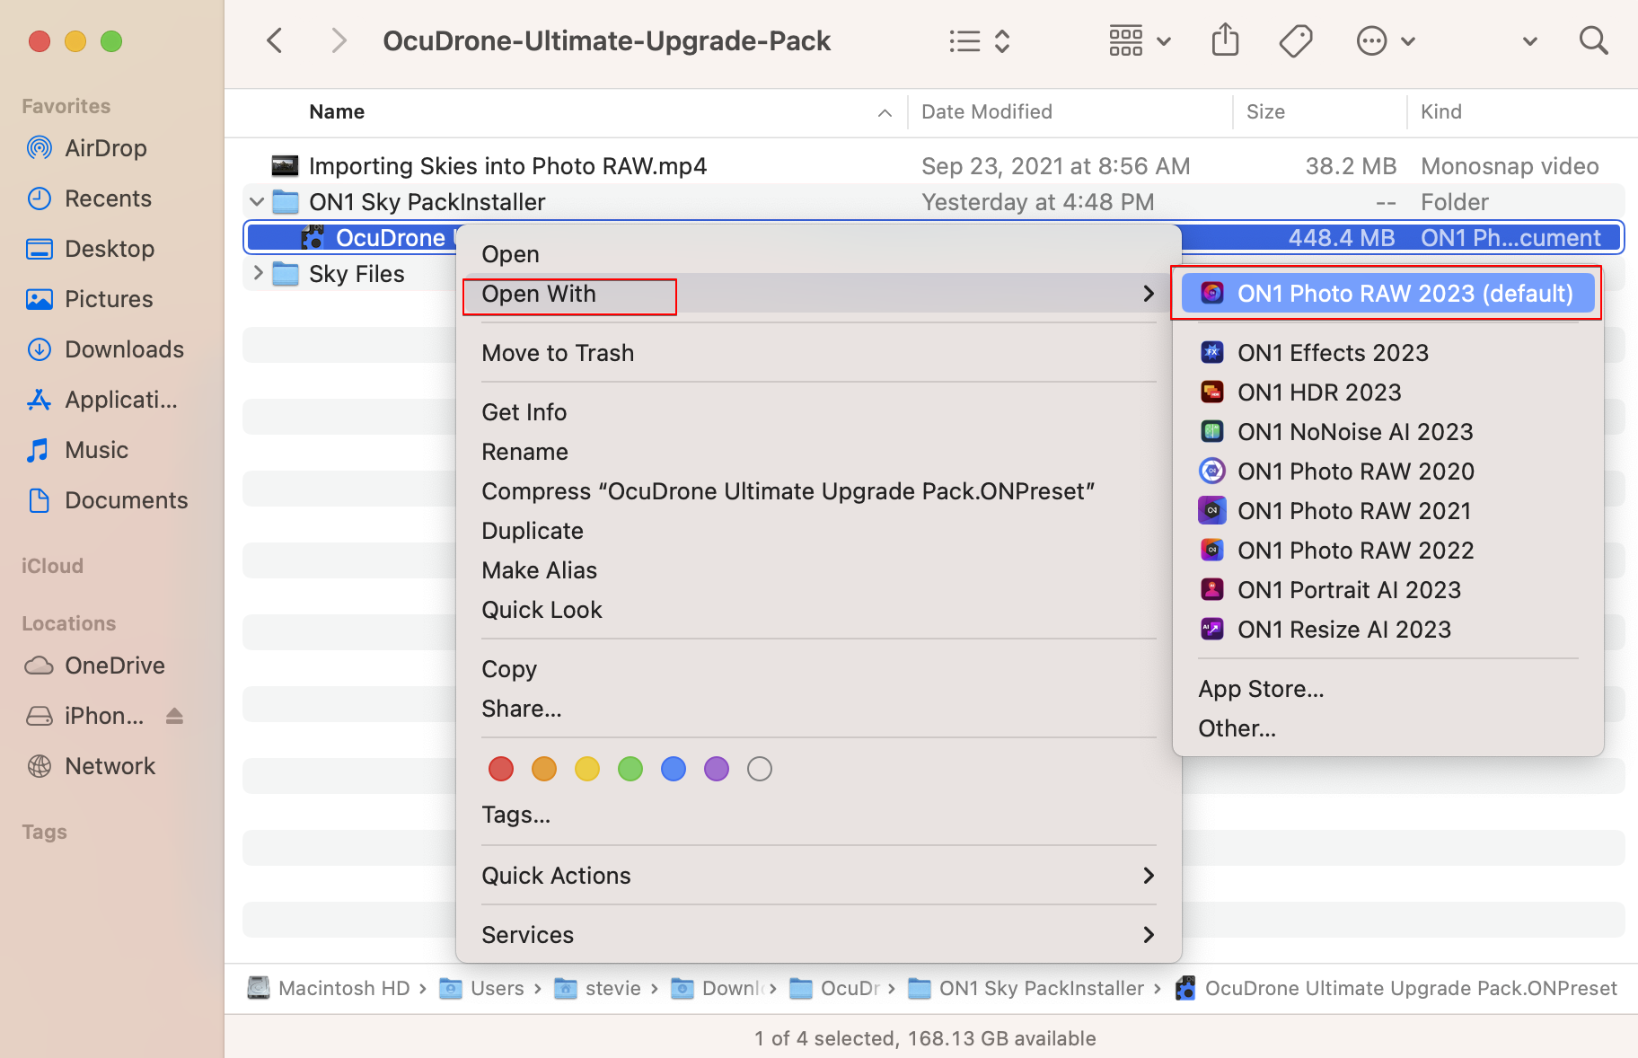
Task: Open the Finder search magnifier
Action: (x=1593, y=41)
